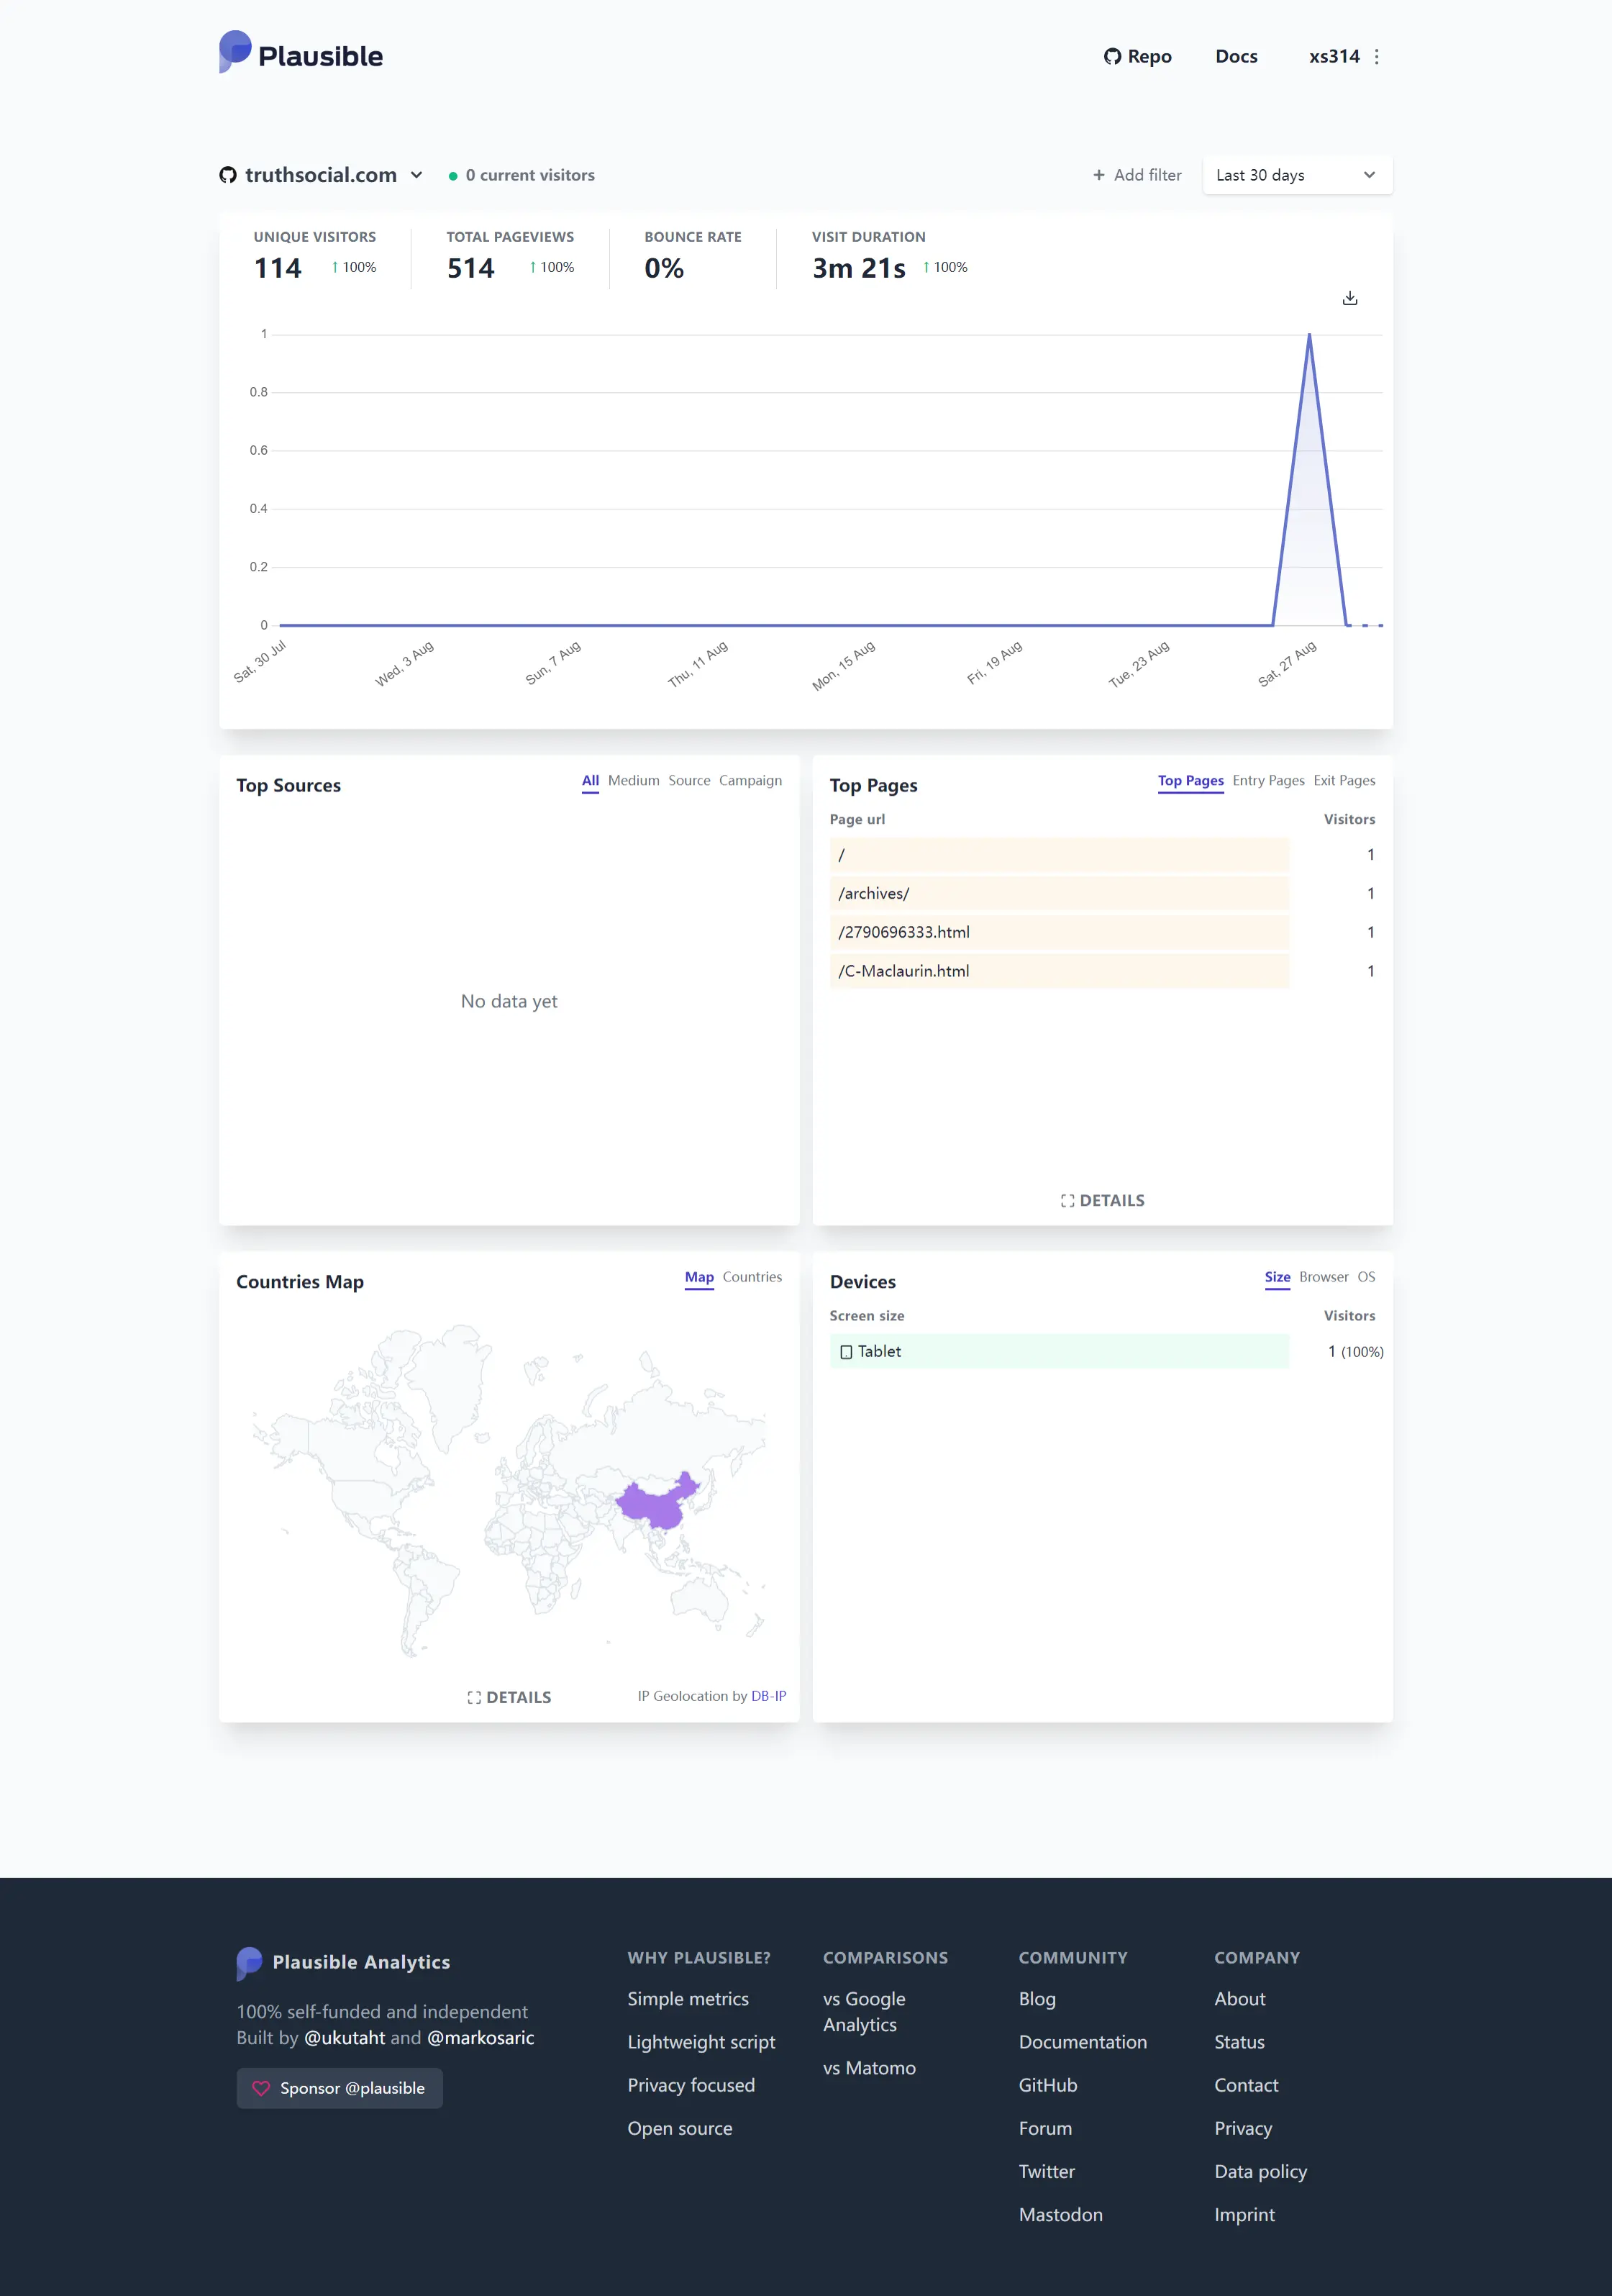Switch the countries panel to Map view

699,1278
